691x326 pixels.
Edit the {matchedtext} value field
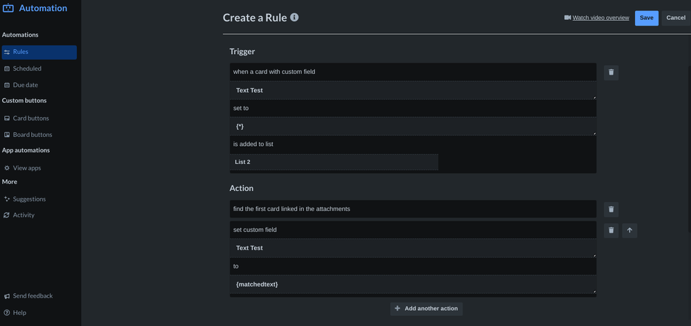coord(413,284)
